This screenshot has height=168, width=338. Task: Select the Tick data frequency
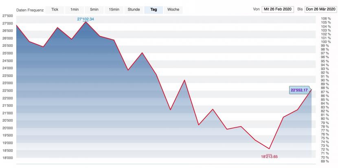[55, 10]
